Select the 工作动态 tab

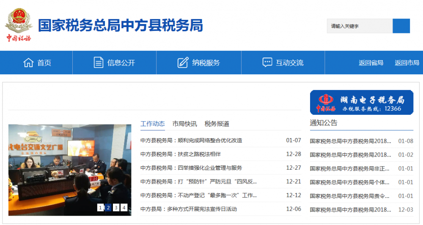pyautogui.click(x=153, y=124)
